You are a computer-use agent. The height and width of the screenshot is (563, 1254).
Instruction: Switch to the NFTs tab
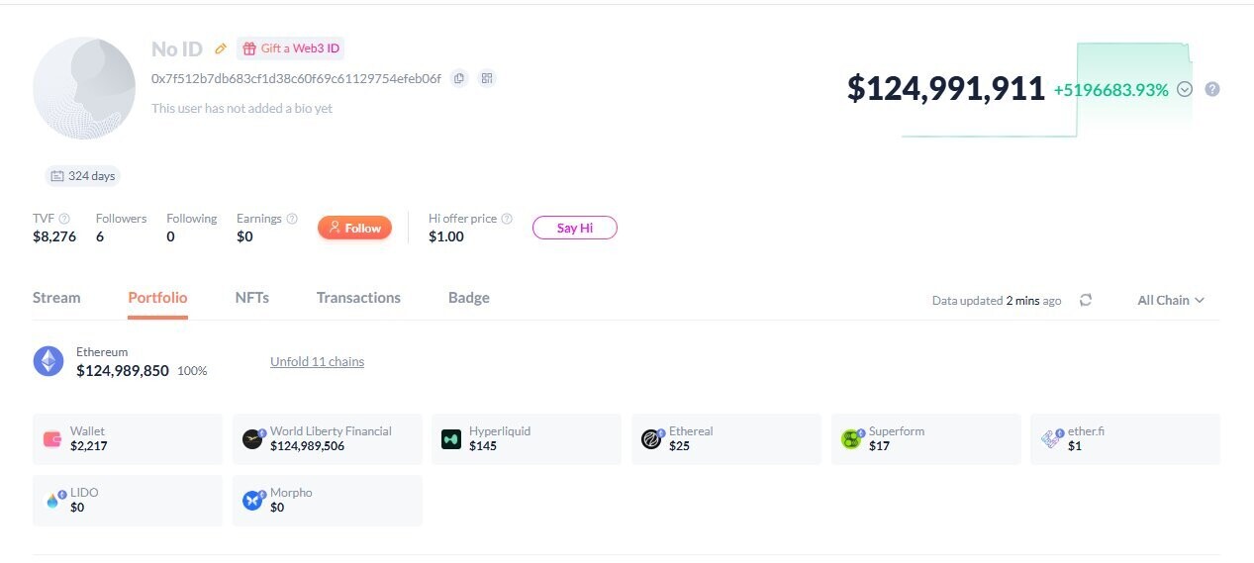[x=251, y=298]
